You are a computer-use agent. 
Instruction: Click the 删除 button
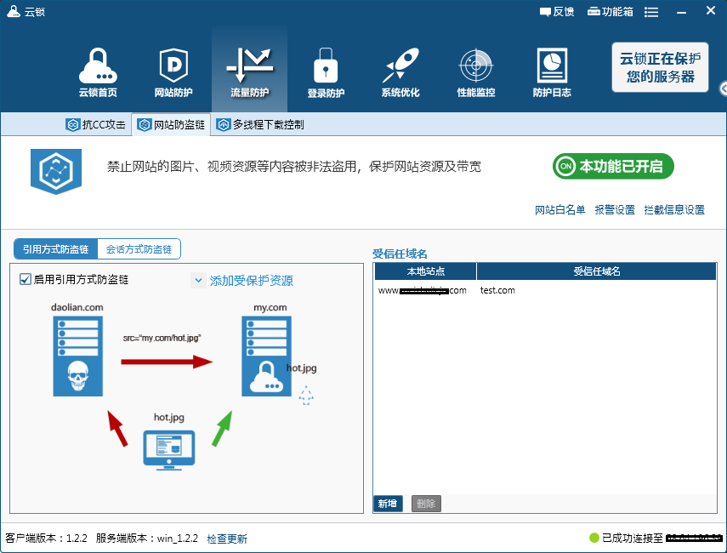(x=426, y=504)
